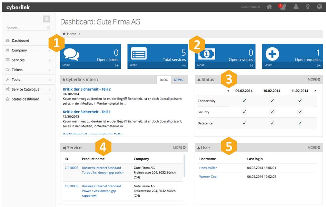326x207 pixels.
Task: Go to next dates in Status panel
Action: click(x=315, y=91)
